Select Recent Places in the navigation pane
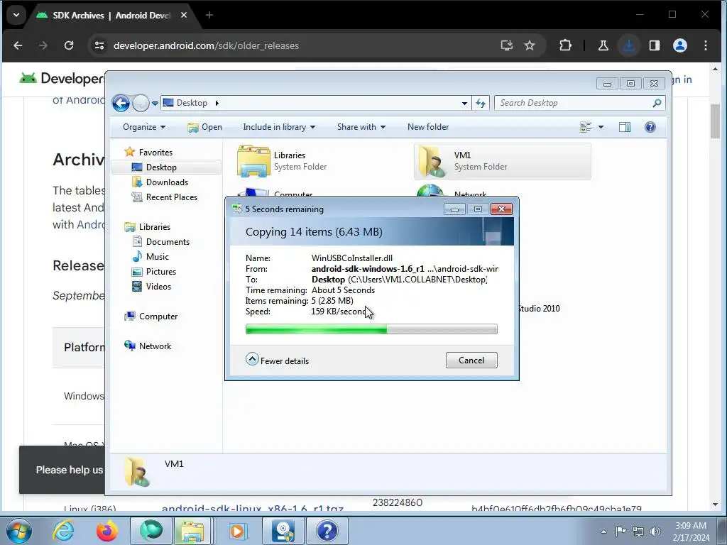The width and height of the screenshot is (727, 545). (172, 197)
